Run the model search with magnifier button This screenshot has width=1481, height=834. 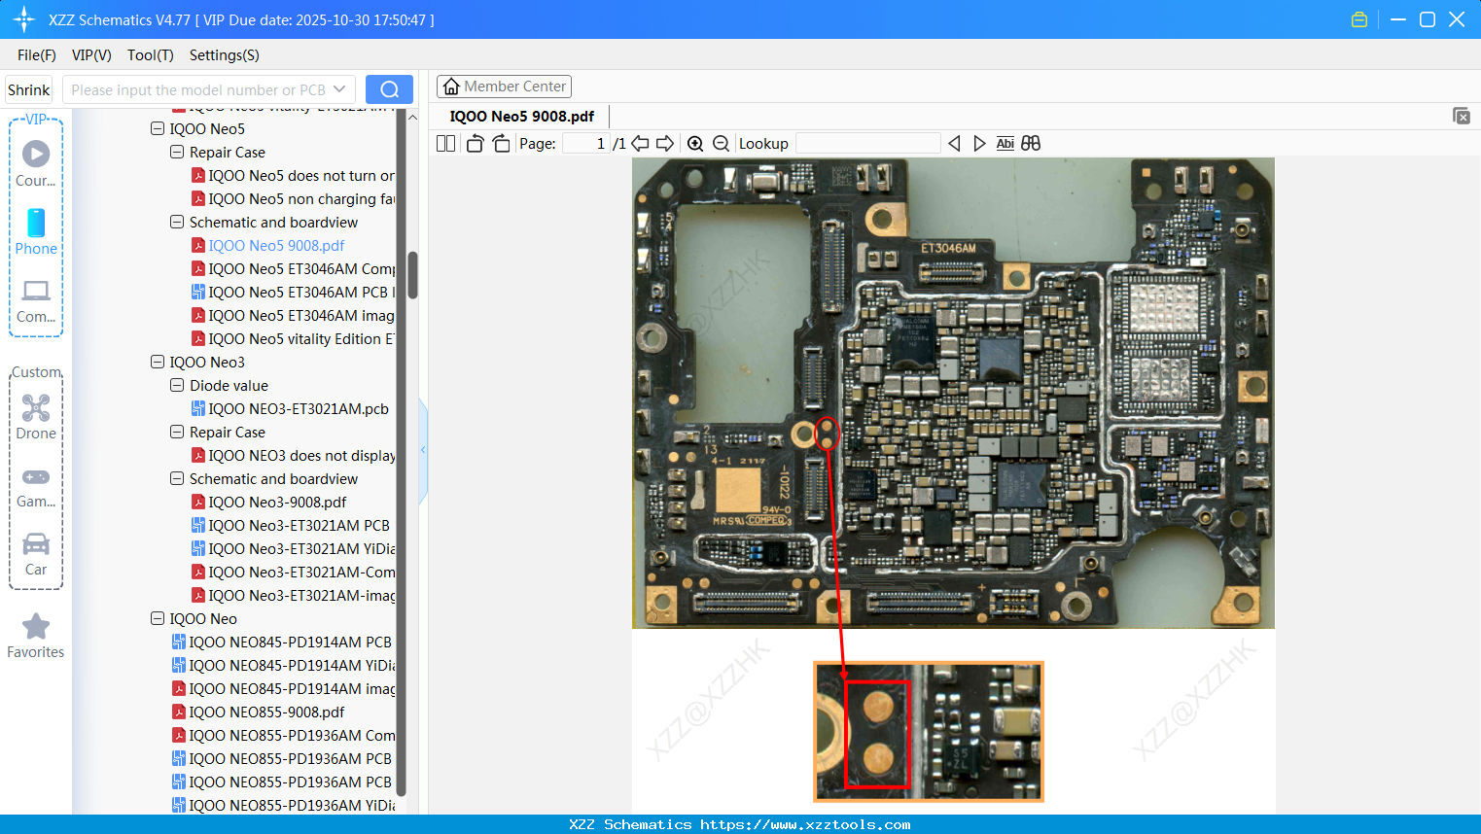point(389,89)
